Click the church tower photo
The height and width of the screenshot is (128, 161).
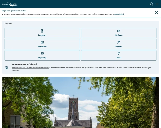[x=80, y=102]
